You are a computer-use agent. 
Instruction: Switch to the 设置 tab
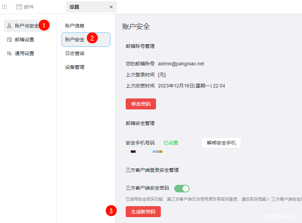[91, 7]
